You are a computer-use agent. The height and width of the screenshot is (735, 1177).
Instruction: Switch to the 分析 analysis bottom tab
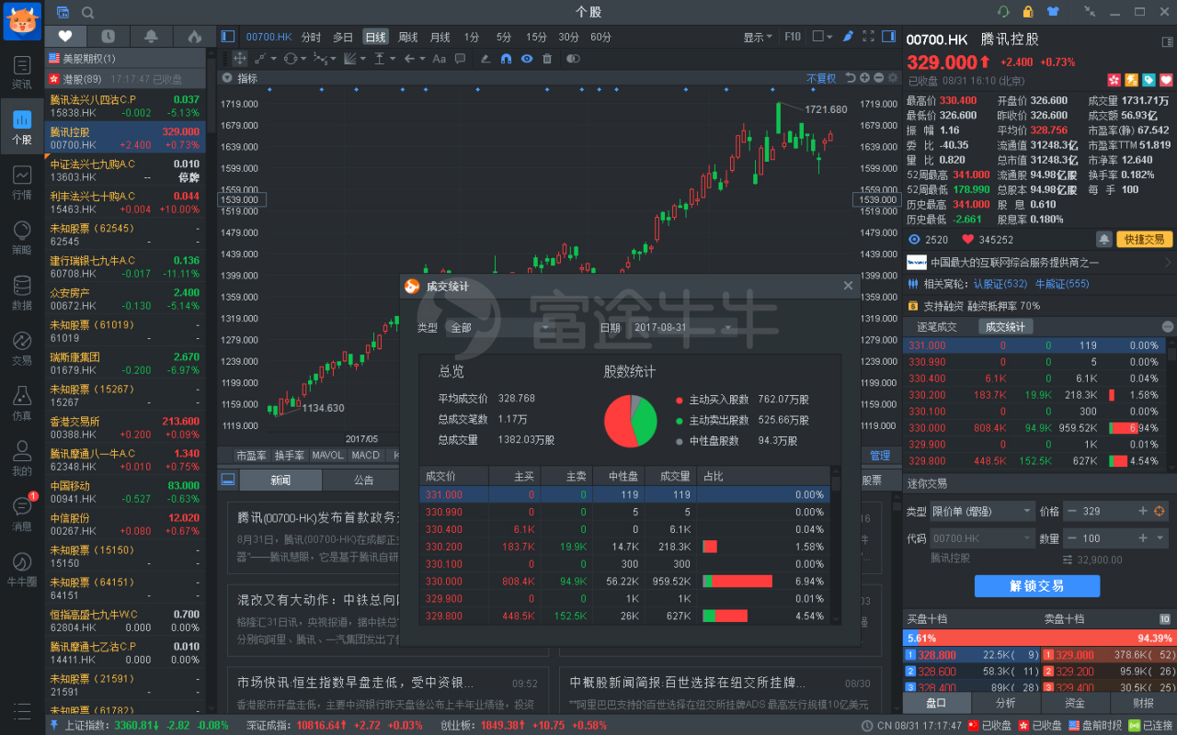tap(1006, 702)
